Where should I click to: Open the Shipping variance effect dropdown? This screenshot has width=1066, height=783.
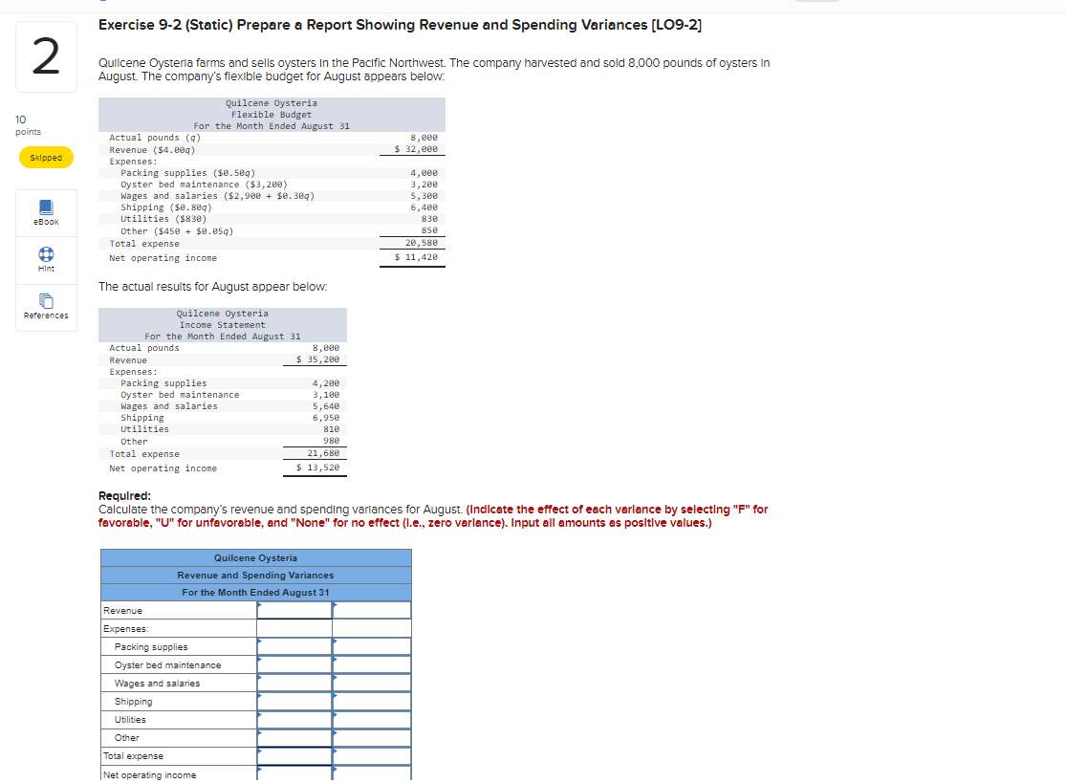371,701
